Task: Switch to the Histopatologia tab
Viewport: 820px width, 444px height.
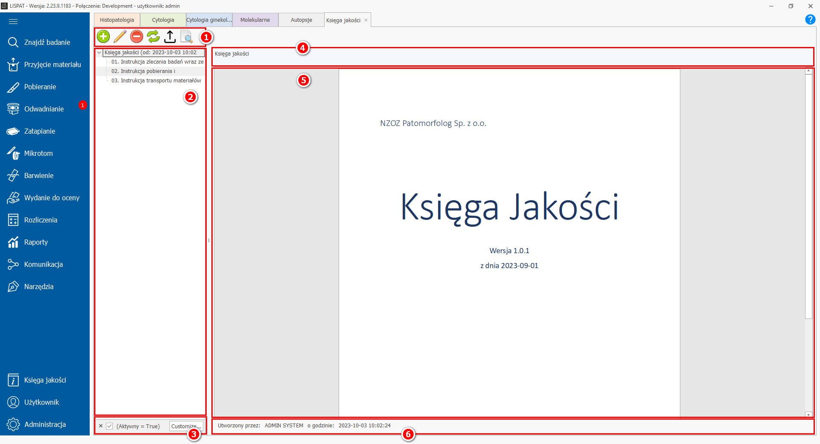Action: pyautogui.click(x=117, y=20)
